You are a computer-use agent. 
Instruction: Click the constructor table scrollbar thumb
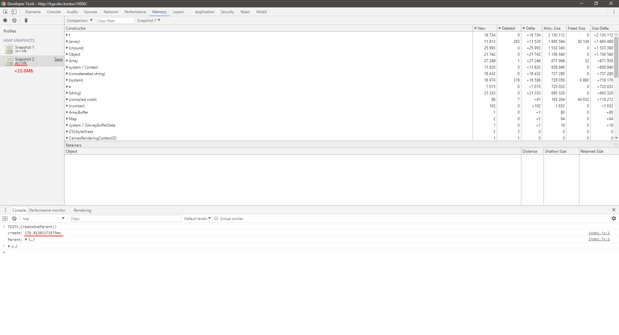(616, 57)
